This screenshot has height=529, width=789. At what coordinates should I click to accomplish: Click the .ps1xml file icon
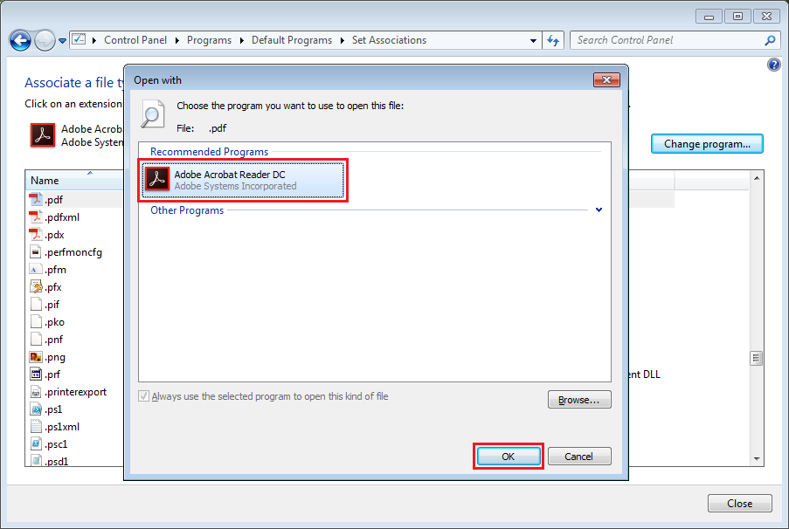coord(35,427)
